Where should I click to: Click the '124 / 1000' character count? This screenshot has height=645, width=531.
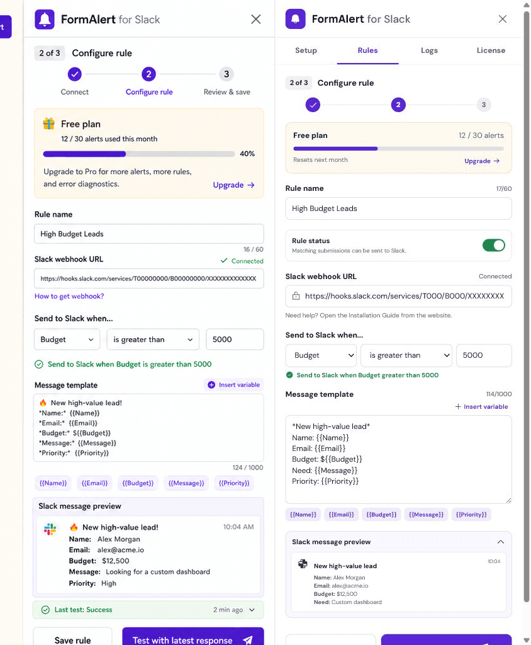tap(248, 467)
